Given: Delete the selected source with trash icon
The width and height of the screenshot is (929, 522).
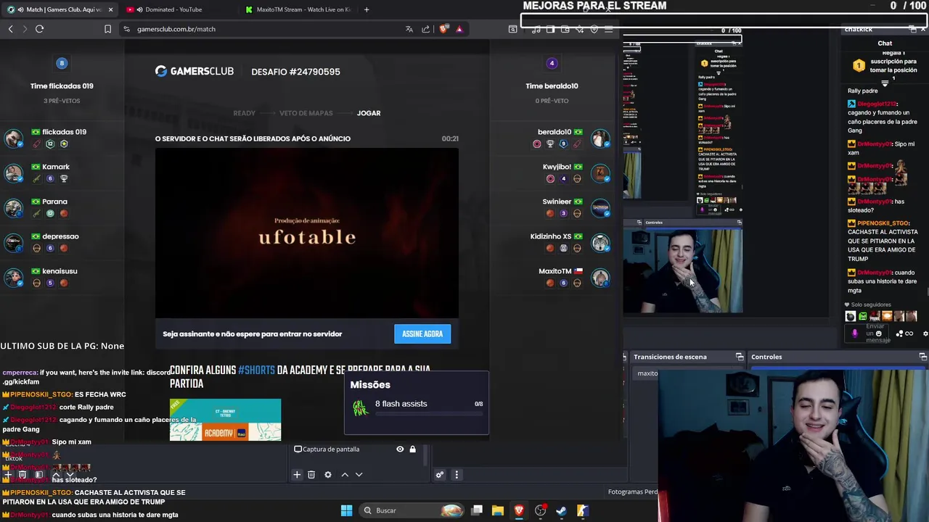Looking at the screenshot, I should tap(311, 475).
